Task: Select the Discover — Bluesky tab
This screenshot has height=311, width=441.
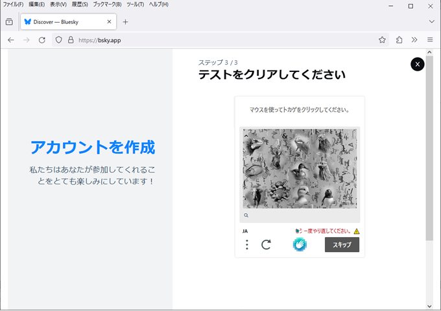Action: (x=68, y=22)
